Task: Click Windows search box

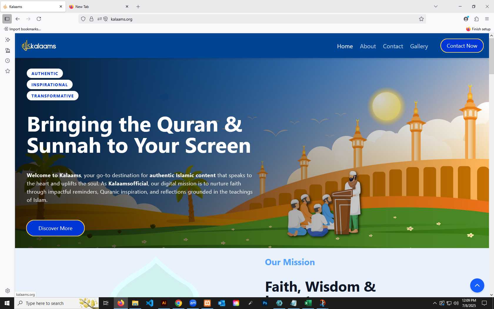Action: [x=56, y=303]
